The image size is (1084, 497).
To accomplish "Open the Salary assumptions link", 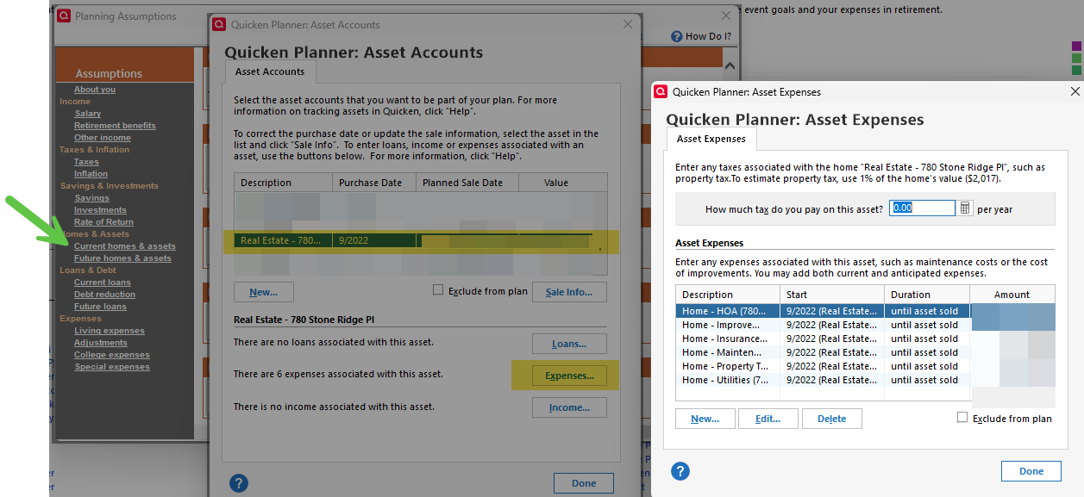I will point(88,114).
